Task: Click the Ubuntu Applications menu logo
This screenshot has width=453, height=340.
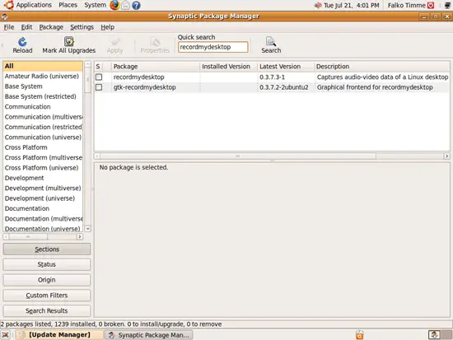Action: (9, 5)
